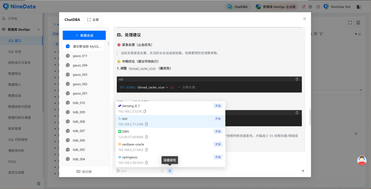371x189 pixels.
Task: Click the branch fork icon in the SQL toolbar
Action: (x=321, y=34)
